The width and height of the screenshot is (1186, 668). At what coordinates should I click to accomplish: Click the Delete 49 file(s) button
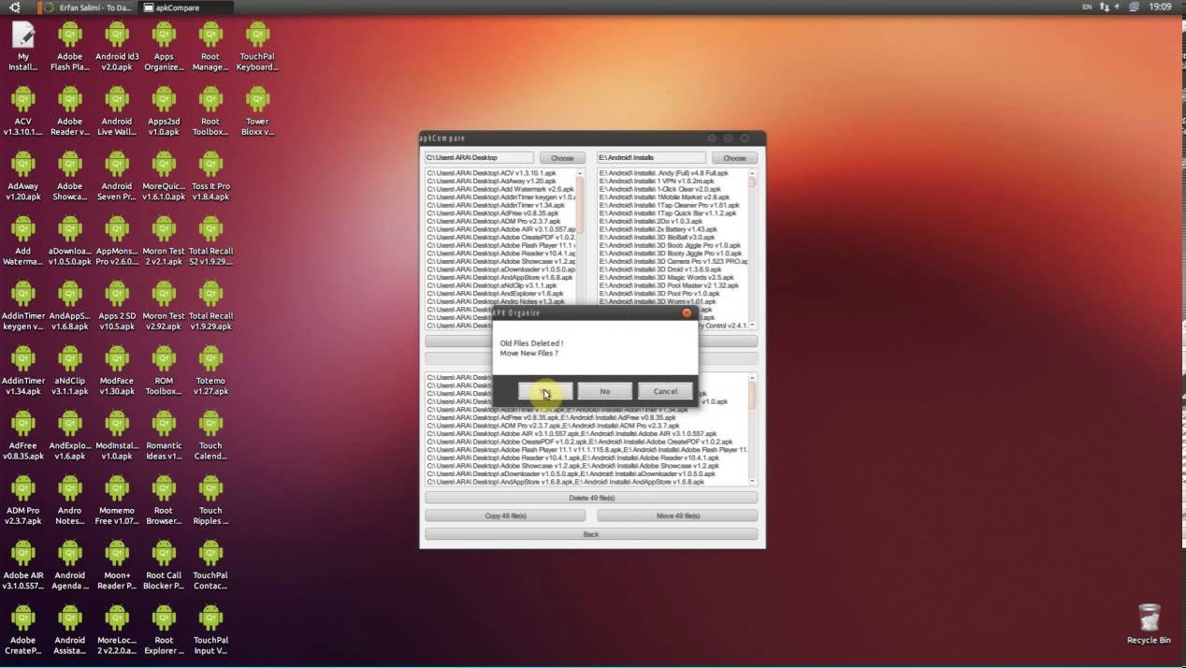(x=591, y=498)
